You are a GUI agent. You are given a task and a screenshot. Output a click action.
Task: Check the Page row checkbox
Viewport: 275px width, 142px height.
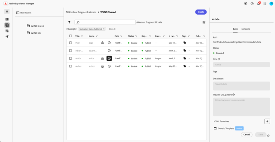pyautogui.click(x=70, y=43)
